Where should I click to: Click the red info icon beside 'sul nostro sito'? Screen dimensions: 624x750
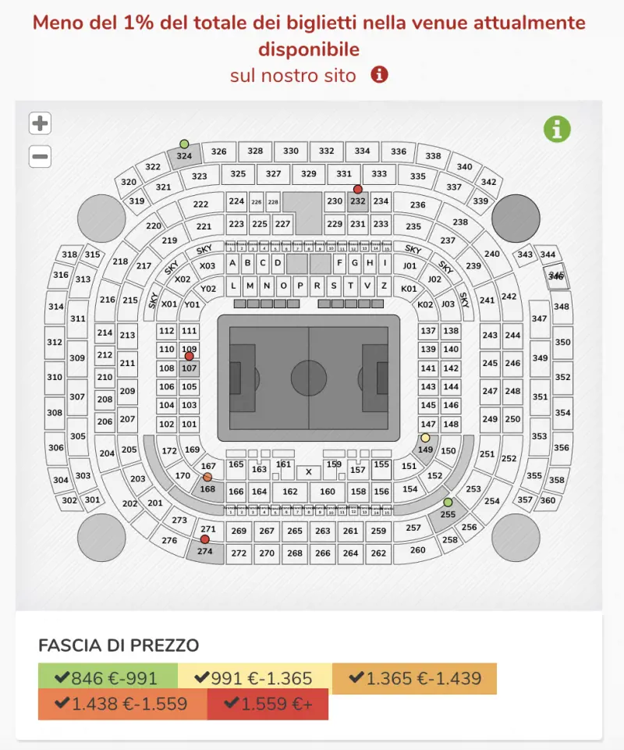coord(379,75)
